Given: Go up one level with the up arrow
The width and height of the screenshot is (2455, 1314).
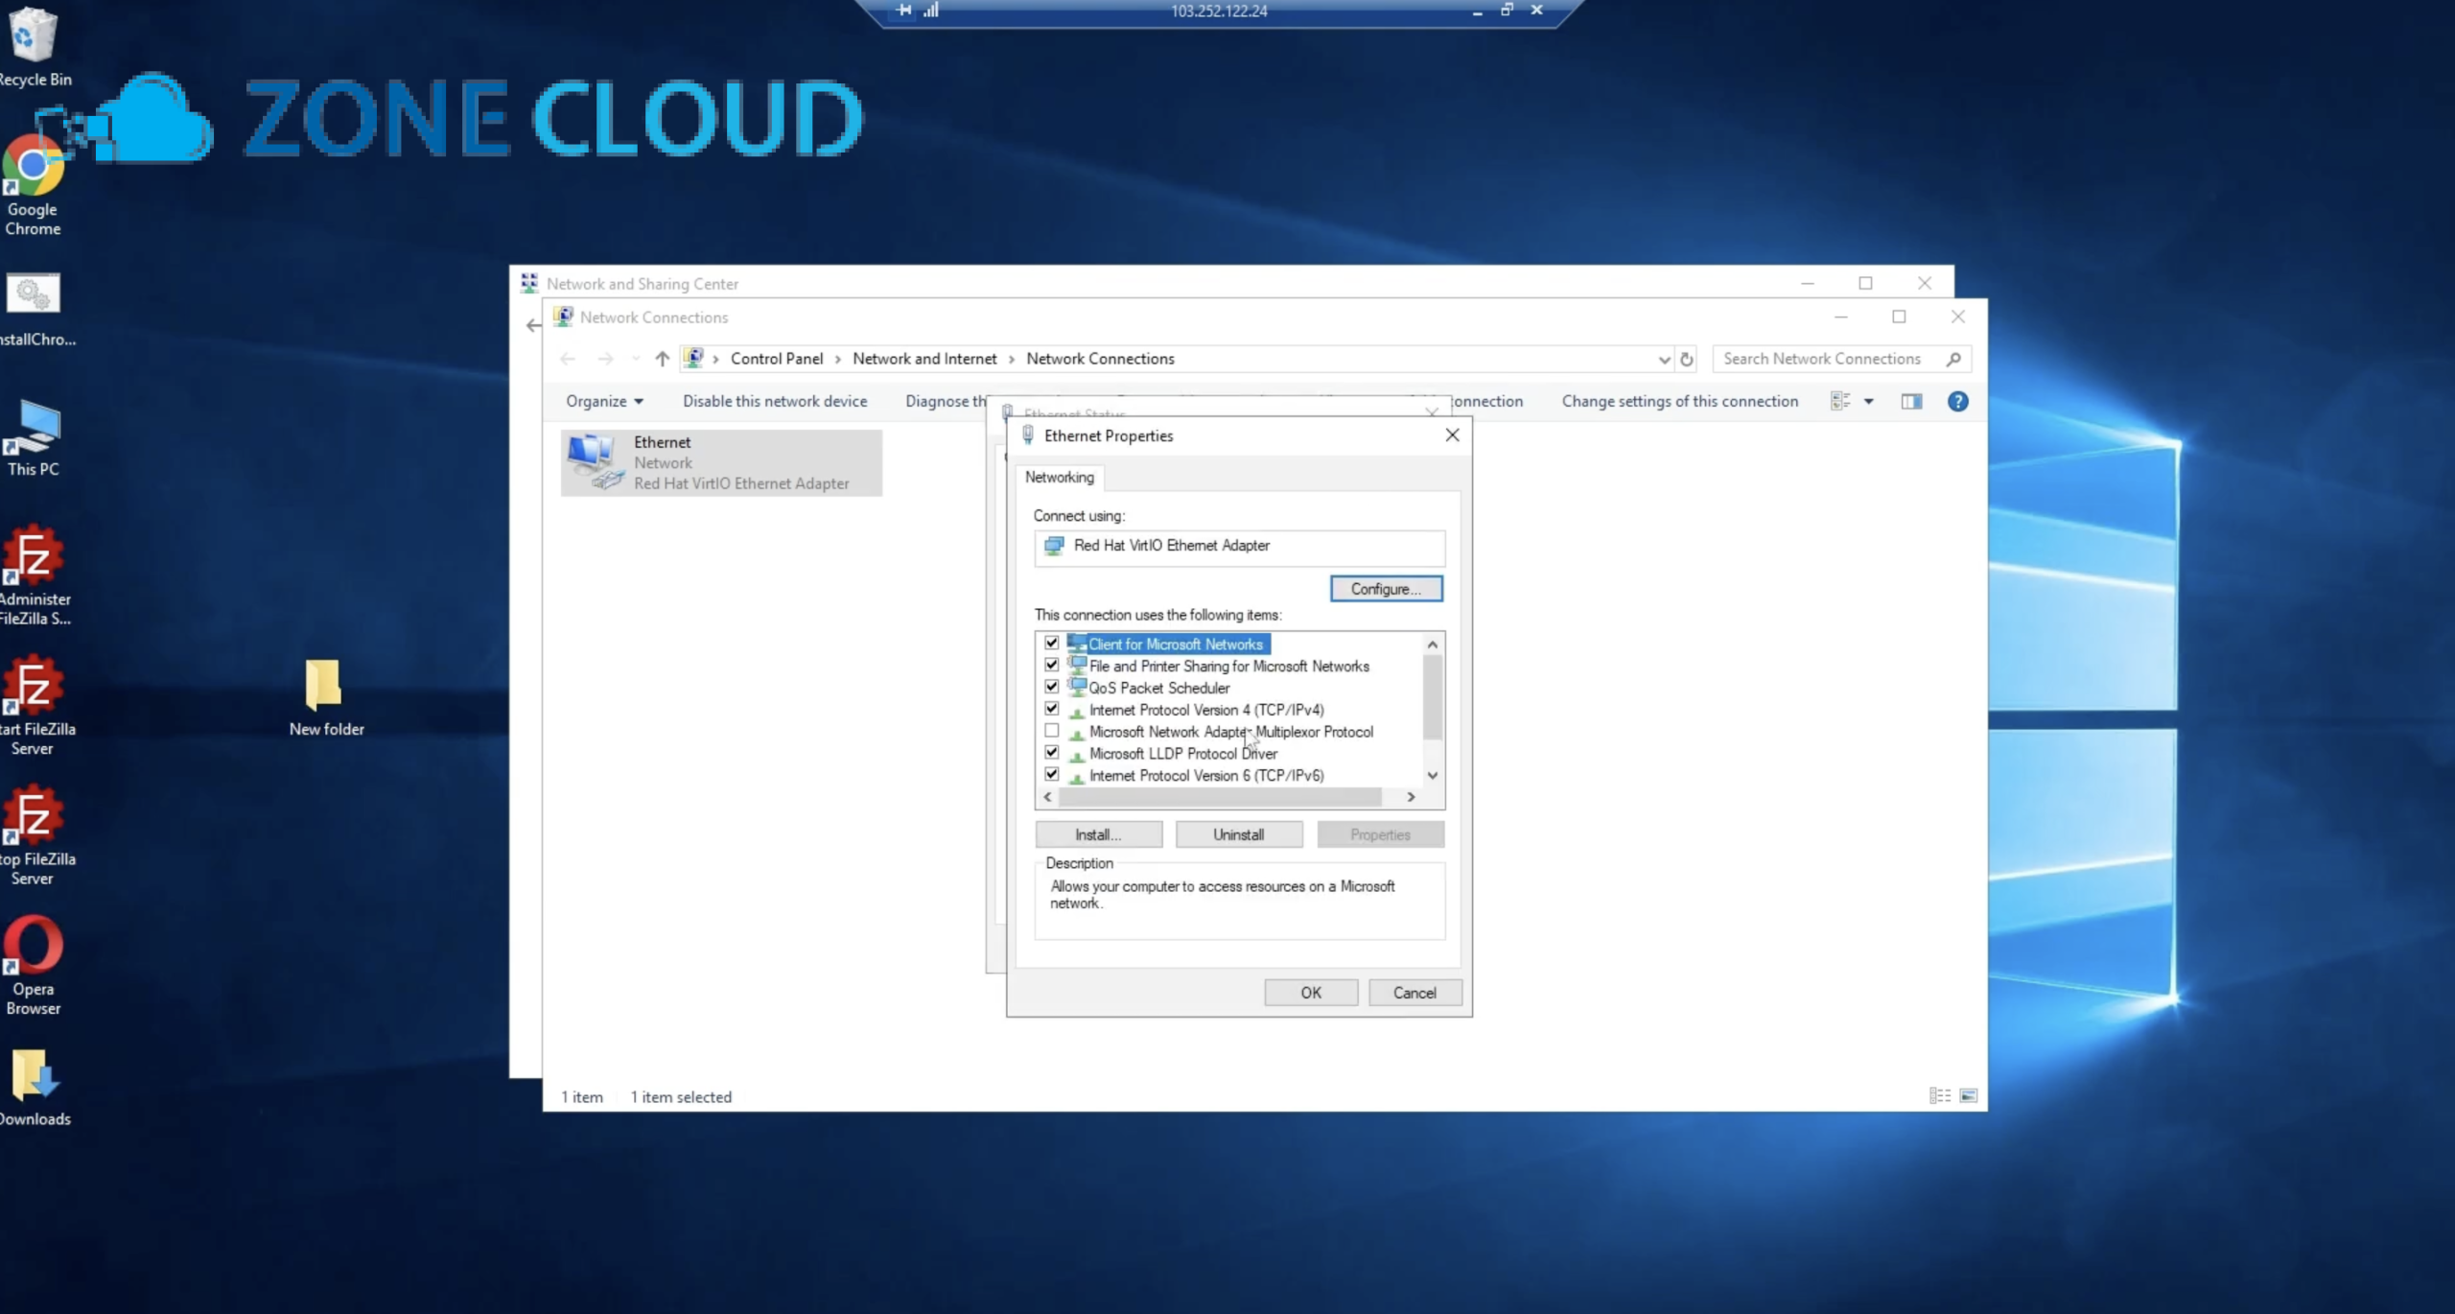Looking at the screenshot, I should pyautogui.click(x=662, y=359).
